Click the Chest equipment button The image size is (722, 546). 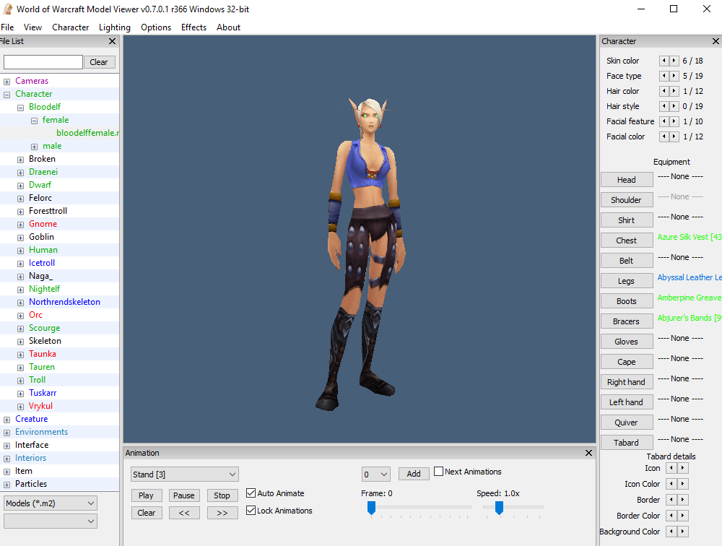pyautogui.click(x=627, y=240)
